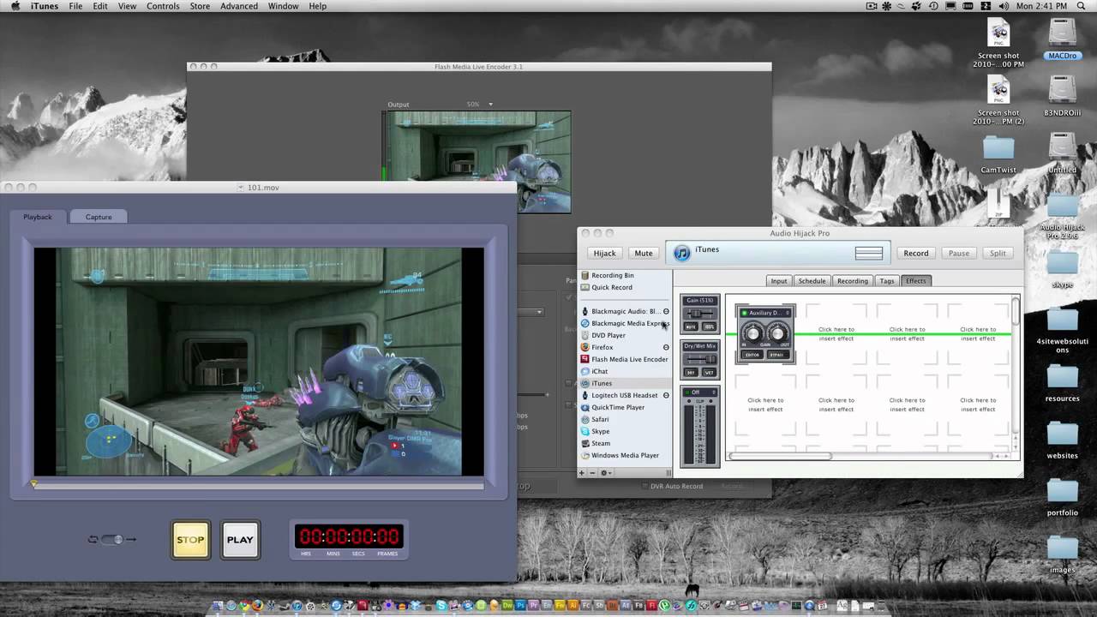Toggle Bypass on Auxiliary Device effect
Screen dimensions: 1097x617
[x=776, y=354]
